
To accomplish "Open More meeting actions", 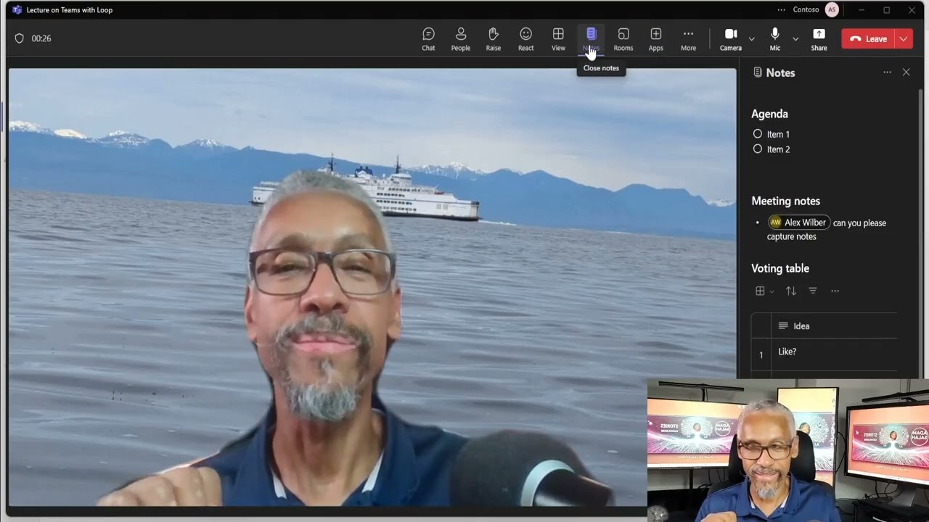I will point(688,39).
